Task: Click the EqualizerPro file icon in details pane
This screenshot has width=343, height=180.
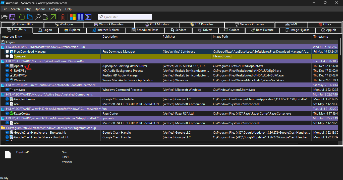Action: [x=8, y=155]
